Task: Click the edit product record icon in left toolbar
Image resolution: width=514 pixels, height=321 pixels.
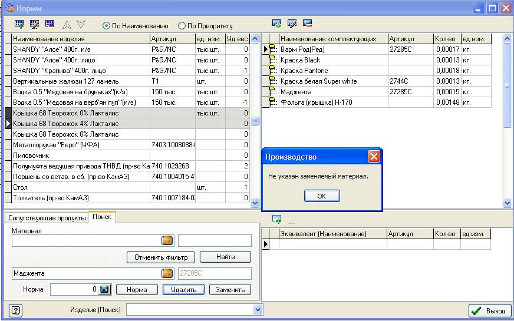Action: click(34, 25)
